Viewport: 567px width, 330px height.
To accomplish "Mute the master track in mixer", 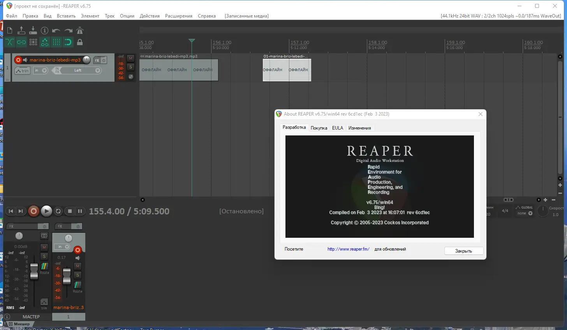I will [x=44, y=247].
